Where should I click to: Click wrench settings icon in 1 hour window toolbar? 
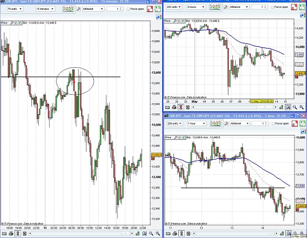click(226, 124)
